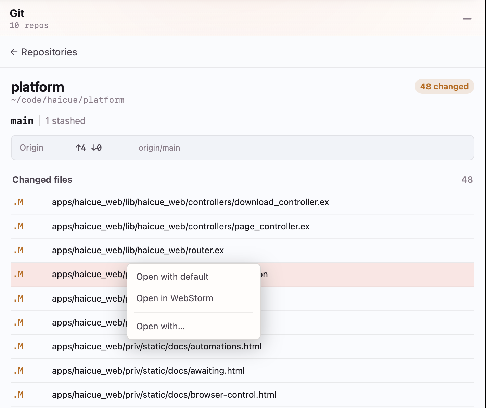Open automations.html changed file
Viewport: 486px width, 408px height.
point(243,347)
